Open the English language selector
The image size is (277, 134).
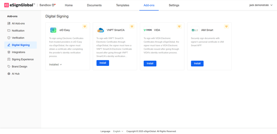tap(118, 131)
